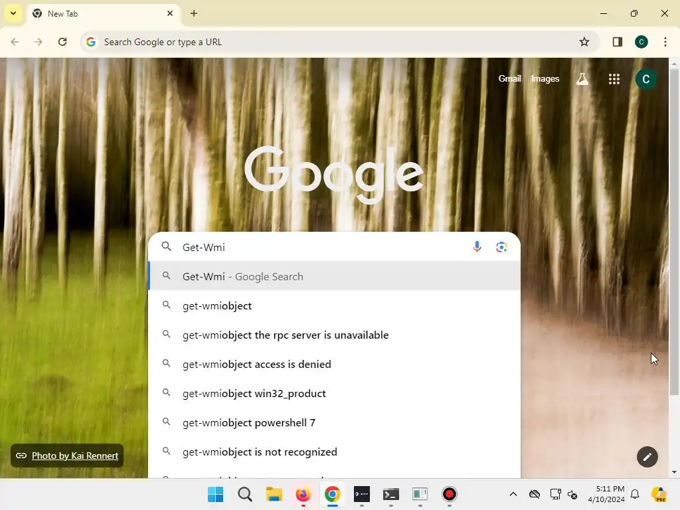Reload the current page
The image size is (680, 510).
(62, 42)
